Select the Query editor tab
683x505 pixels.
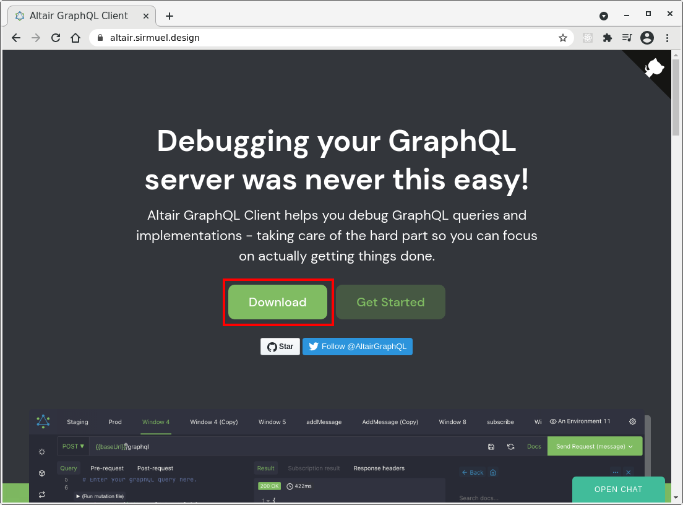(69, 468)
